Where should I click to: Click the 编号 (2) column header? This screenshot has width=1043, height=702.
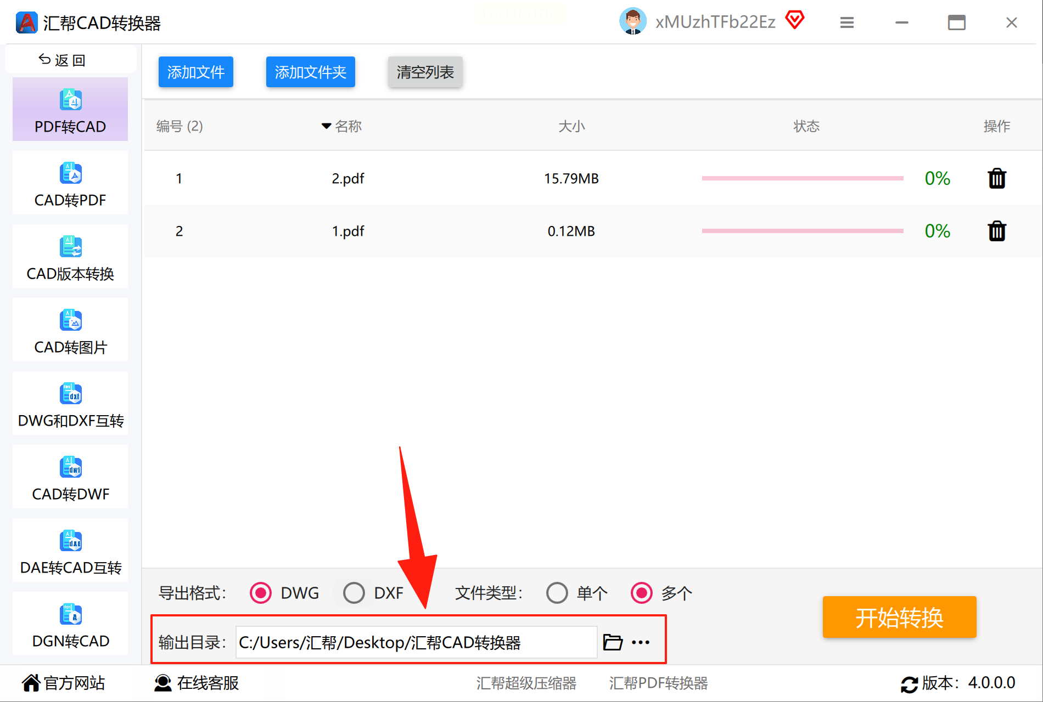pyautogui.click(x=180, y=126)
